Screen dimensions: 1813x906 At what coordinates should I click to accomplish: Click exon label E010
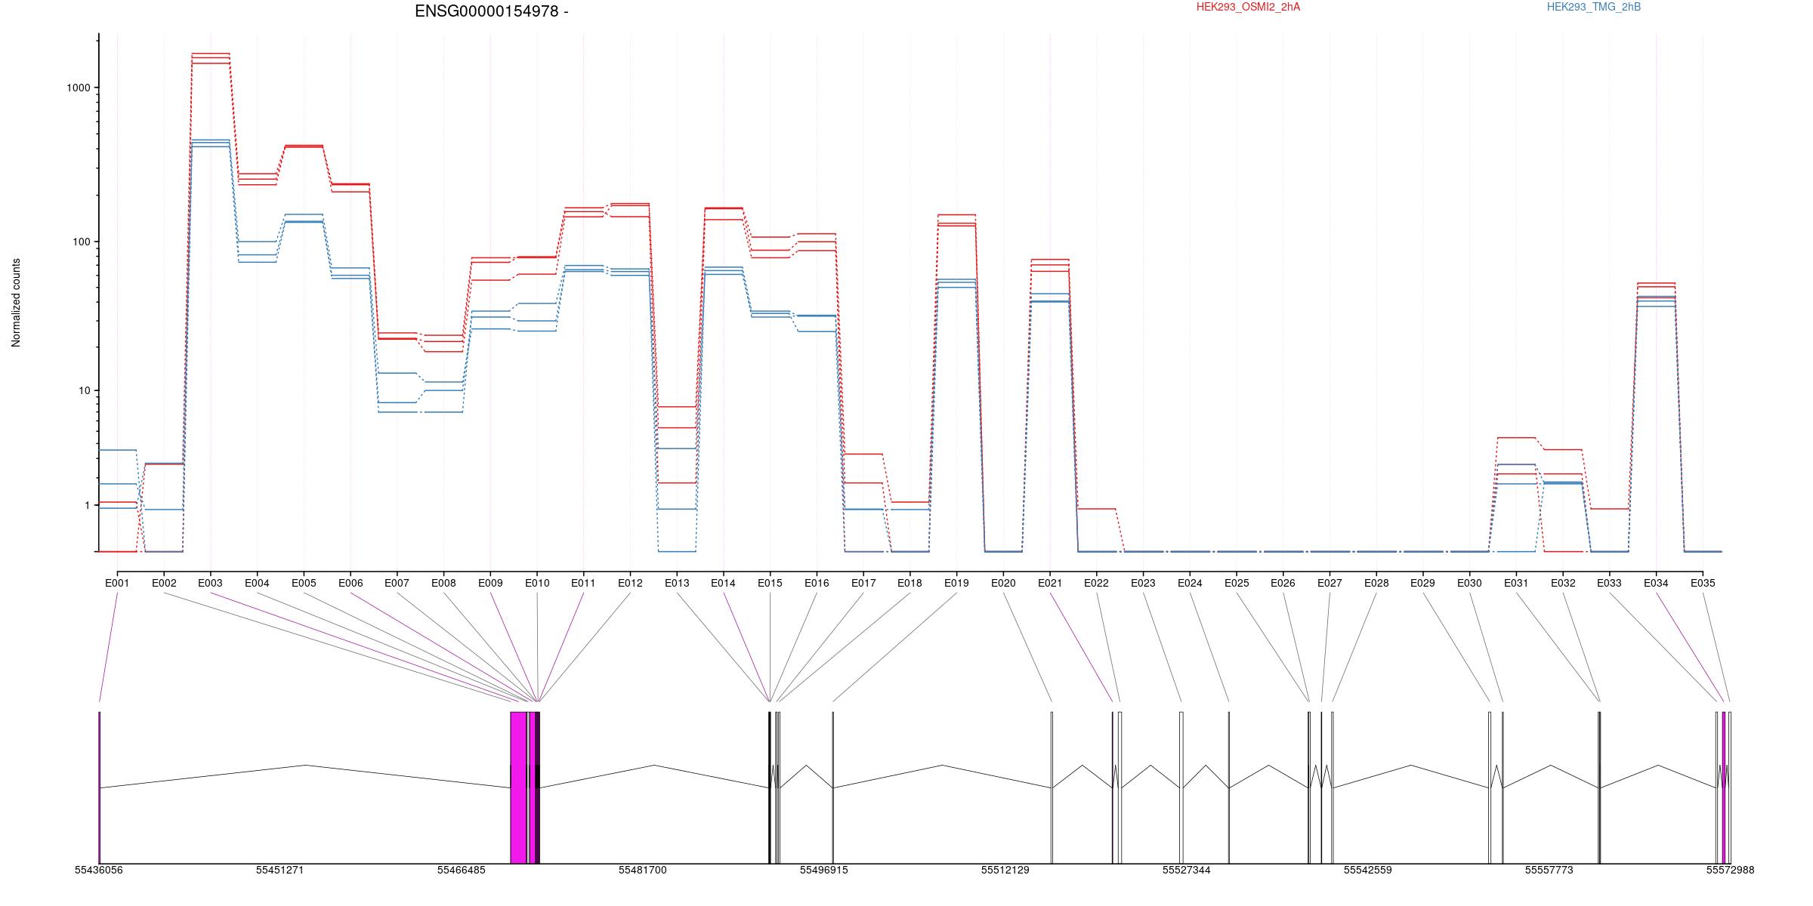(x=537, y=583)
